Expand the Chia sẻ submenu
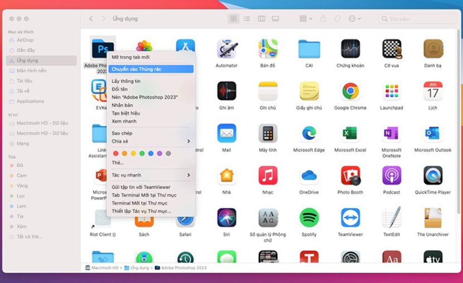 tap(151, 141)
